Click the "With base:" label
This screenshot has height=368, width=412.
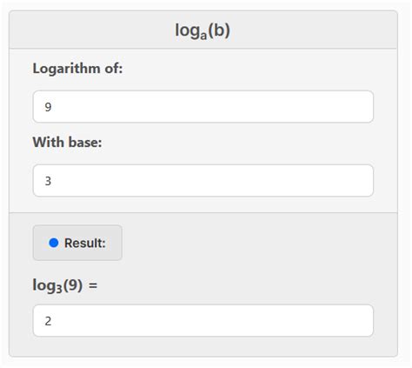click(67, 143)
